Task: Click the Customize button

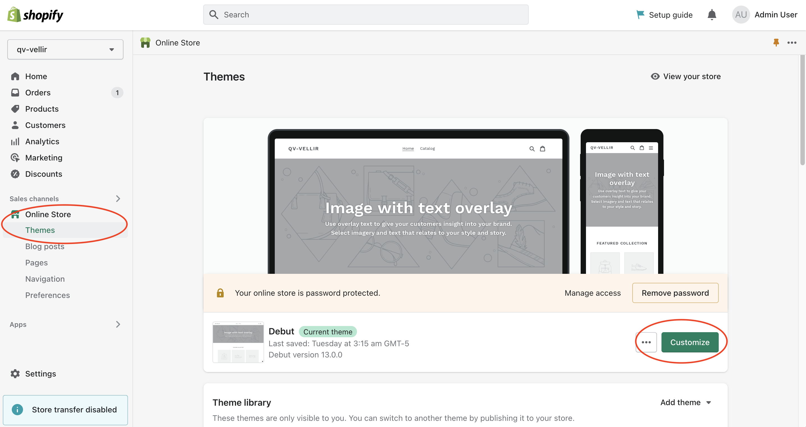Action: pyautogui.click(x=690, y=342)
